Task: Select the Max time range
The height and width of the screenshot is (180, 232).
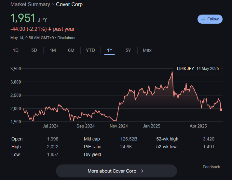Action: (147, 50)
